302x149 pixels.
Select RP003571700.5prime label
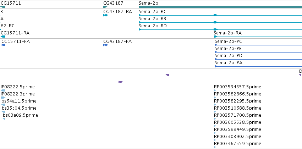(237, 115)
